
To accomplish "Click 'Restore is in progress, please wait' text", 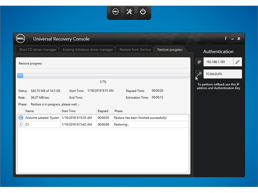I will [55, 104].
